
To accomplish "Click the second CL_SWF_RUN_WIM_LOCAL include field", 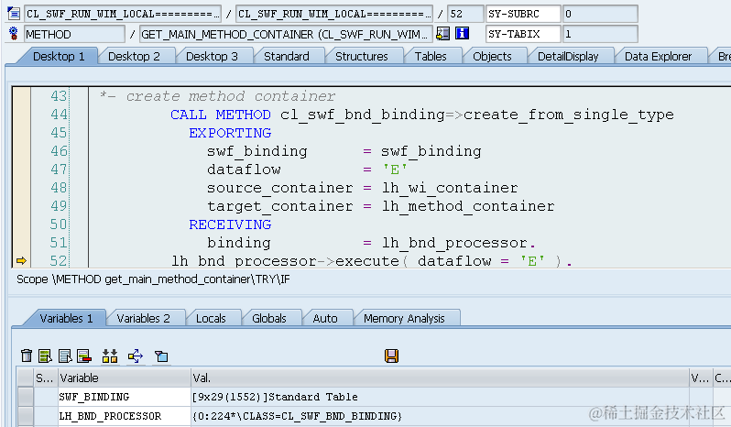I will point(333,14).
